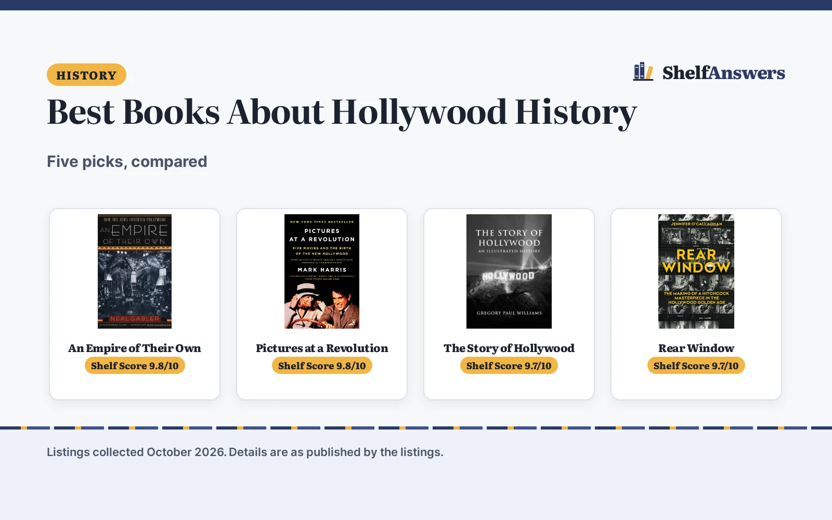Click Shelf Score 9.7/10 under Rear Window
832x520 pixels.
point(696,366)
